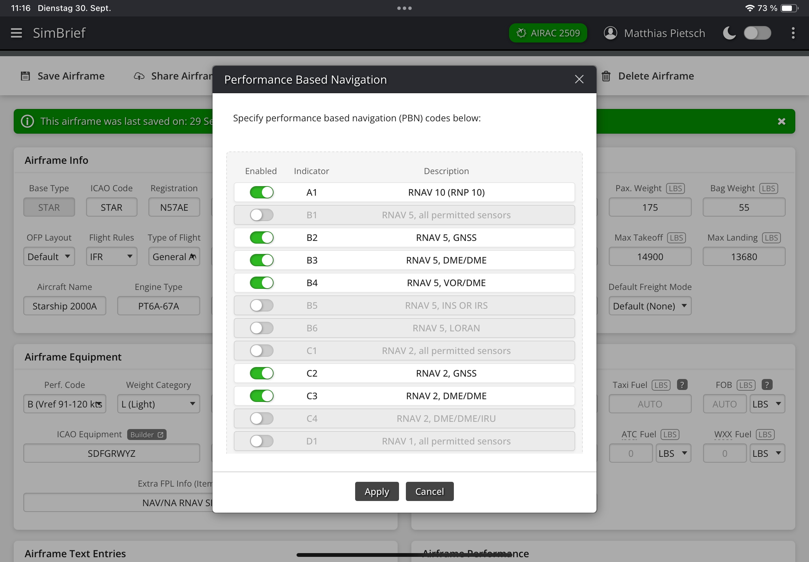Viewport: 809px width, 562px height.
Task: Open the hamburger menu icon
Action: click(x=16, y=33)
